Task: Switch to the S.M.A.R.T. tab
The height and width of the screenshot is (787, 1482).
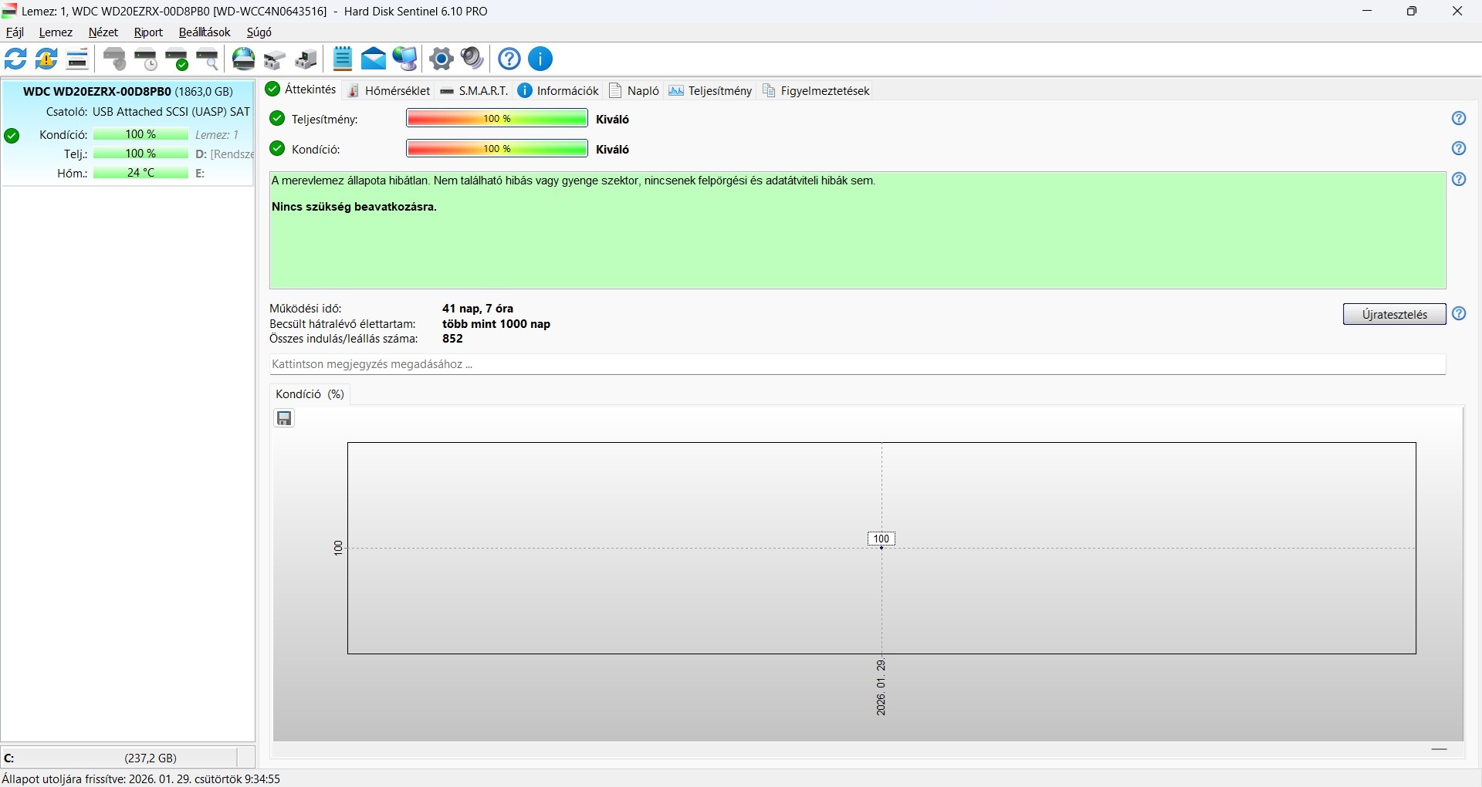Action: [x=474, y=90]
